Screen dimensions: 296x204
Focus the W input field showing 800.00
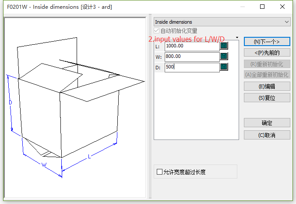192,57
